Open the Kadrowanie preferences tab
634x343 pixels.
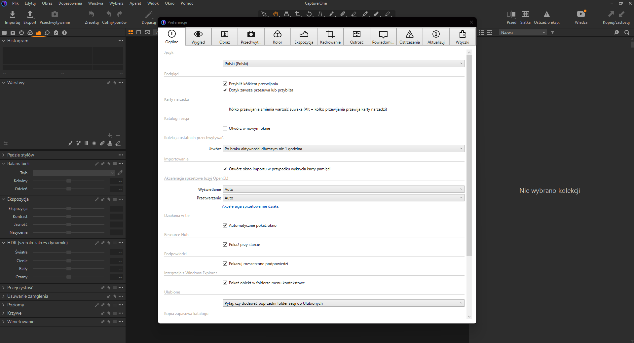click(330, 37)
